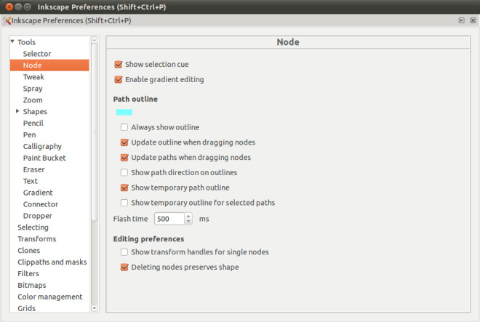Click the Flash time value field
Image resolution: width=480 pixels, height=322 pixels.
[x=169, y=219]
